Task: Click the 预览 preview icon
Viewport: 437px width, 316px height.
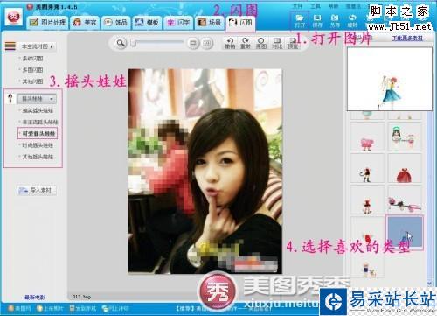Action: (293, 43)
